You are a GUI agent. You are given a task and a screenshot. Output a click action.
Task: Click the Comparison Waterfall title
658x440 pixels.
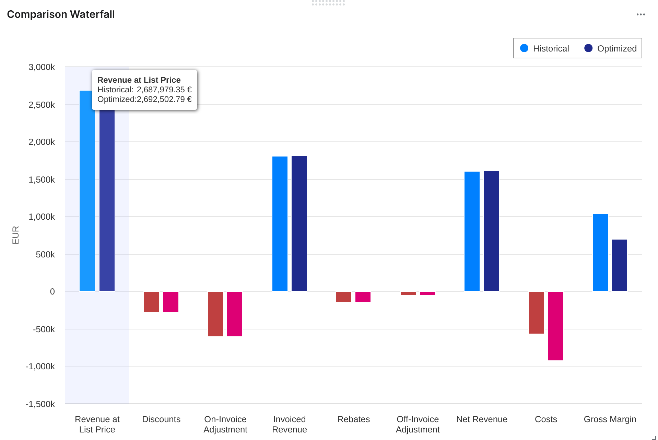pyautogui.click(x=61, y=14)
